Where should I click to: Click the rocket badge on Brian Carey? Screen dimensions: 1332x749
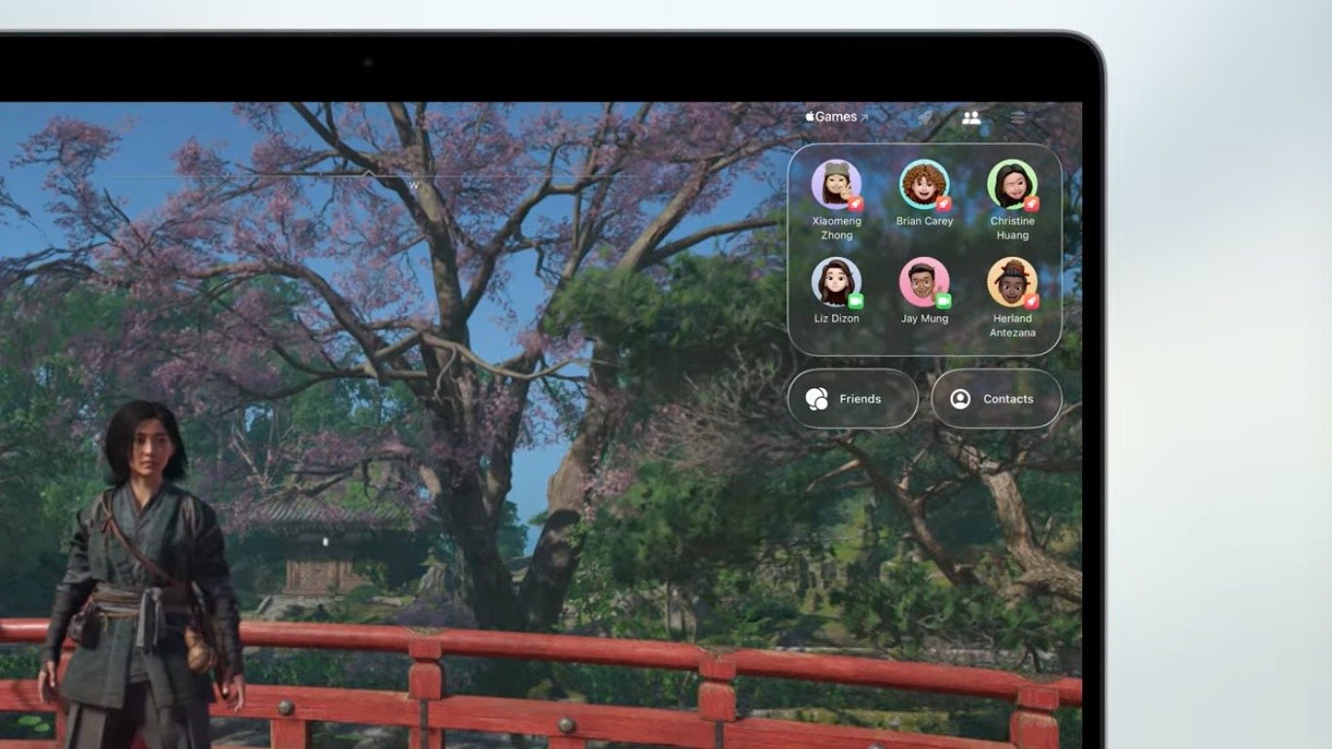943,204
